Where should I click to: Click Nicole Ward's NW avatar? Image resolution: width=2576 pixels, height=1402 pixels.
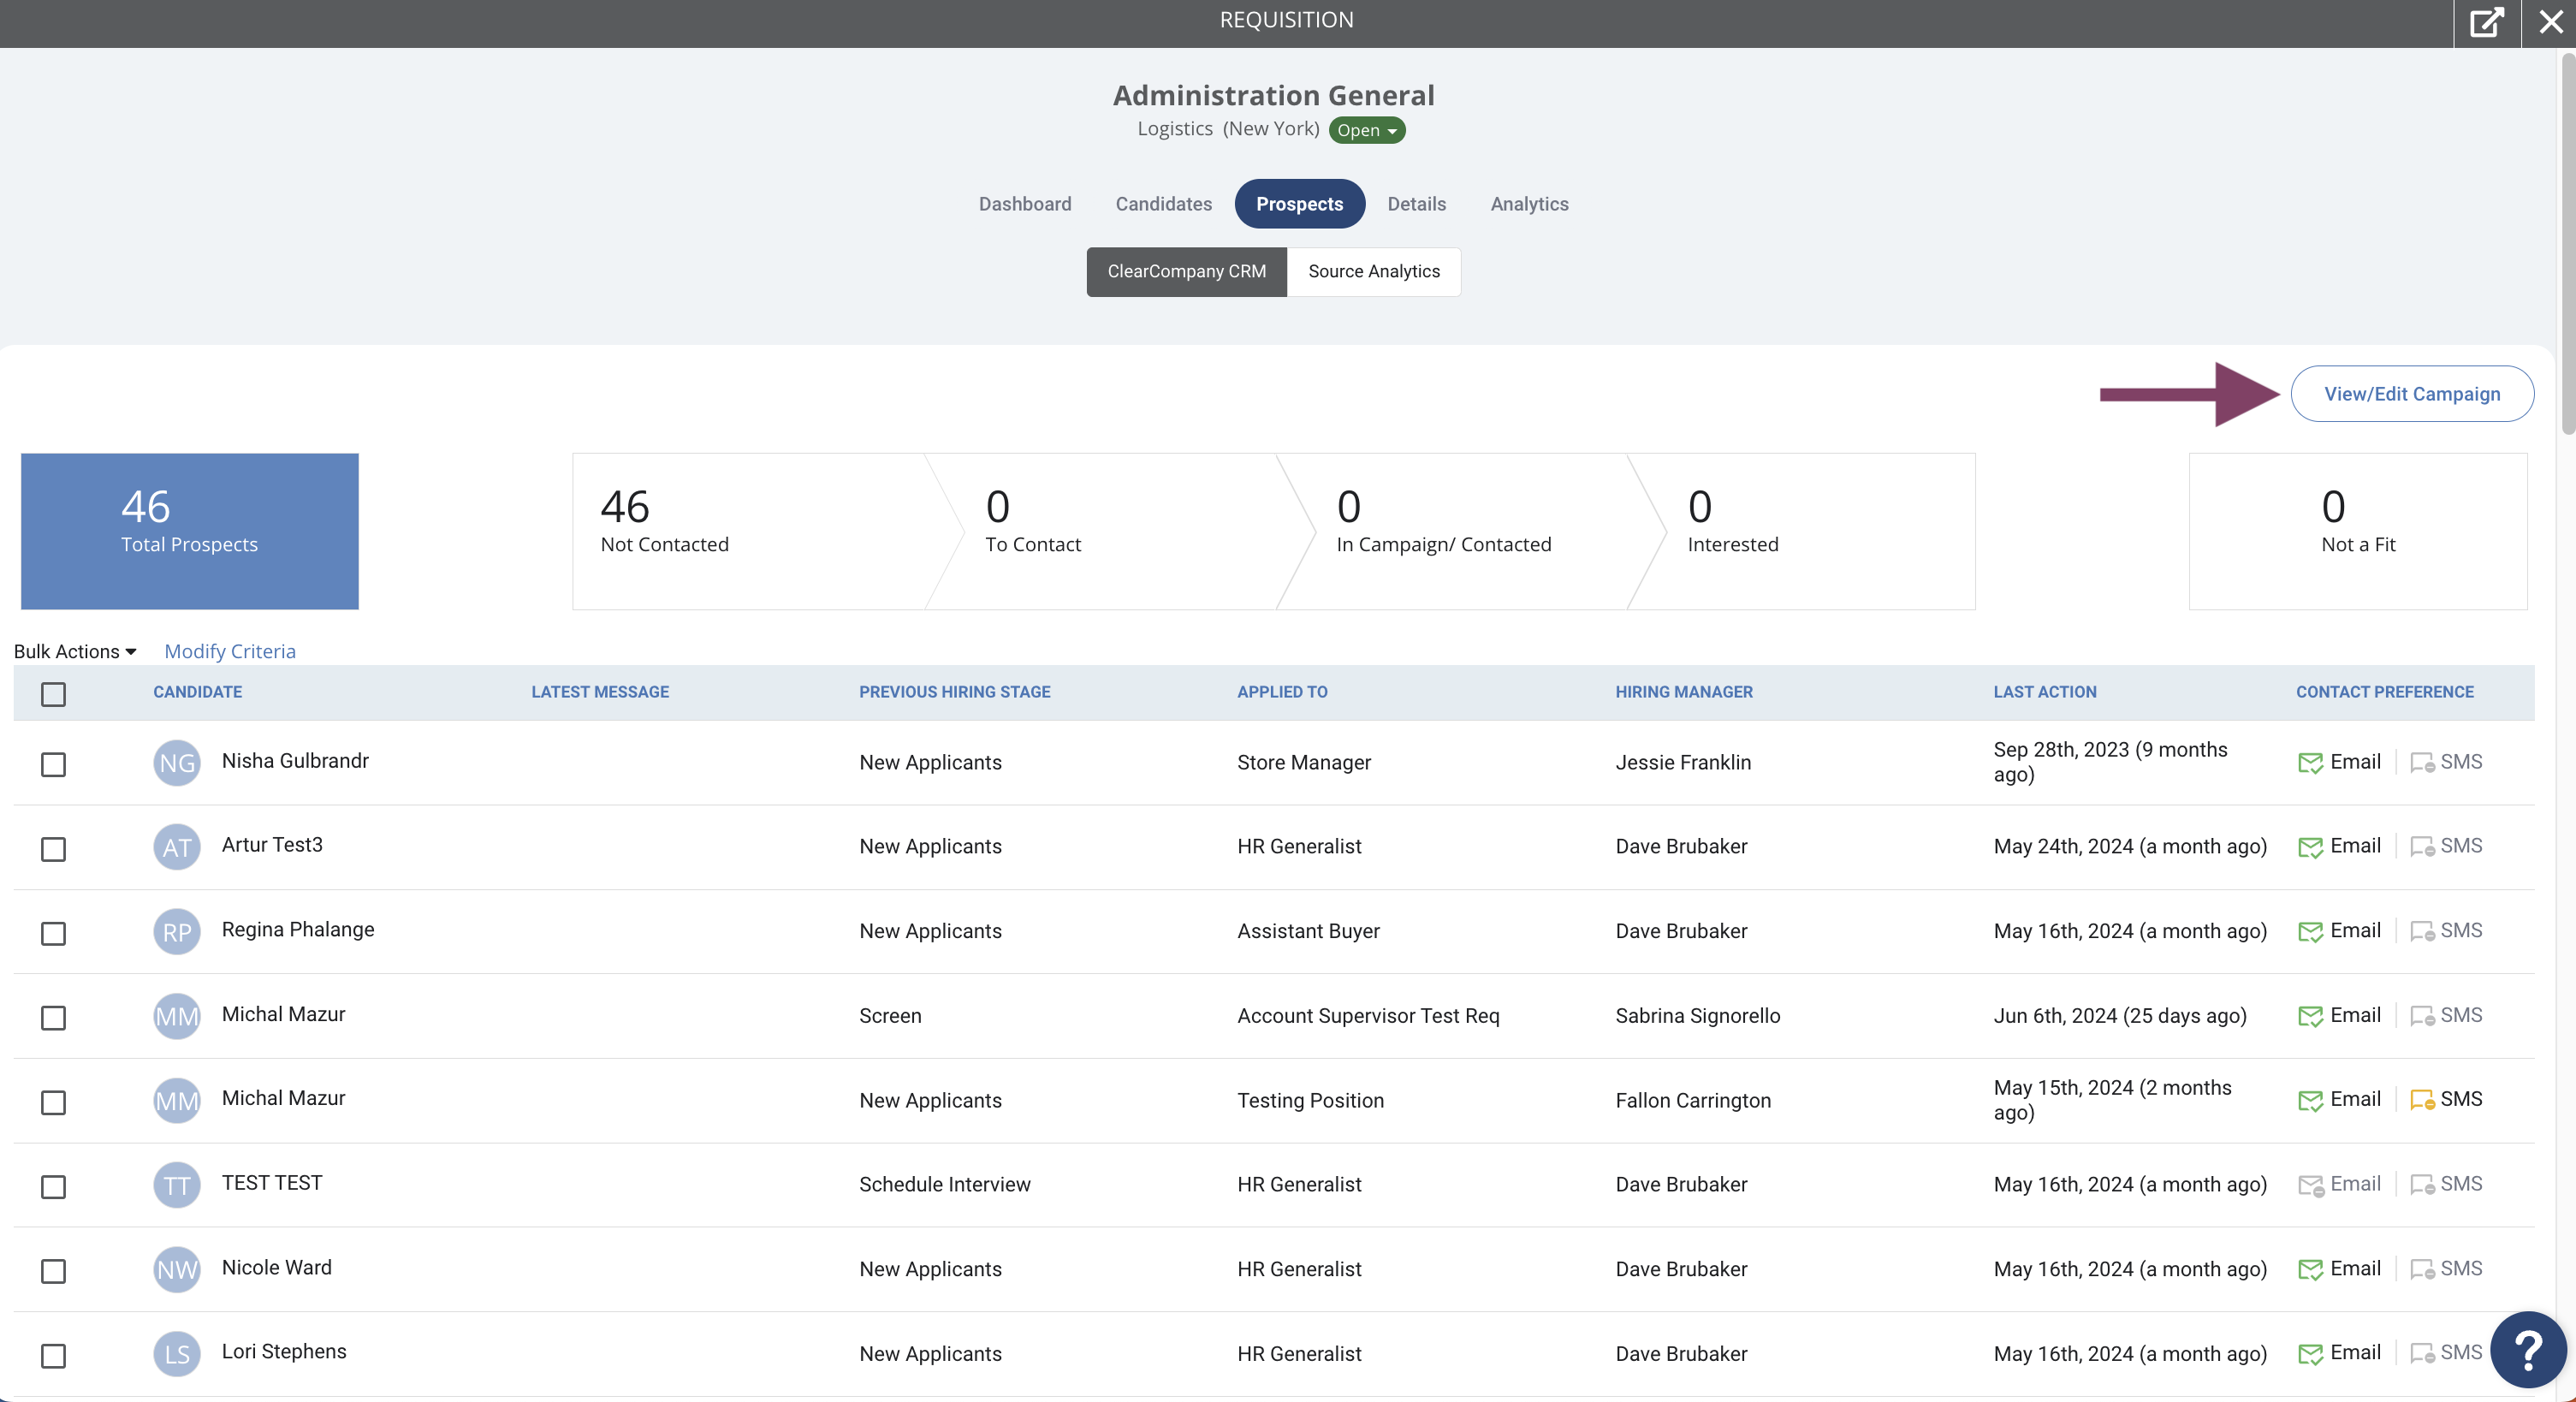tap(177, 1270)
